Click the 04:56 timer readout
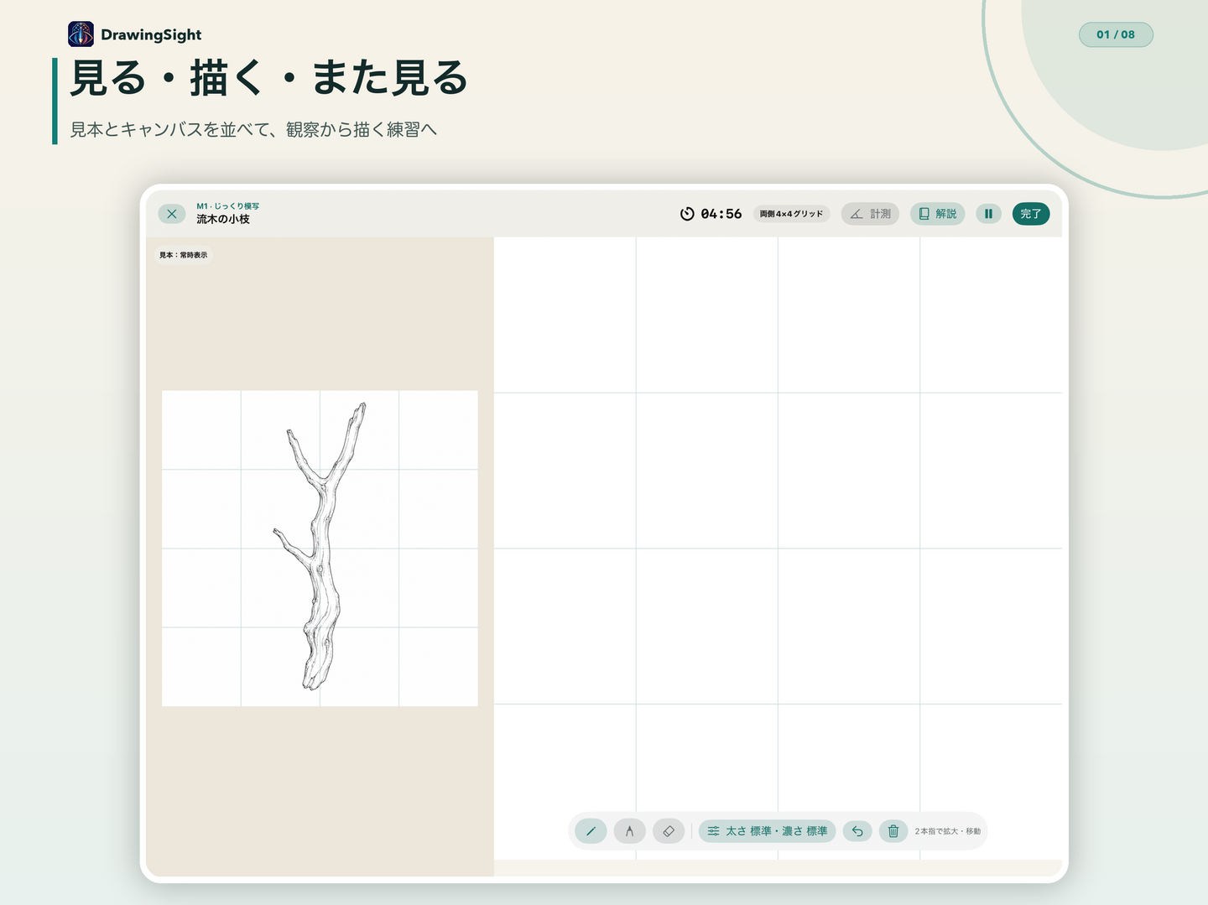 721,214
